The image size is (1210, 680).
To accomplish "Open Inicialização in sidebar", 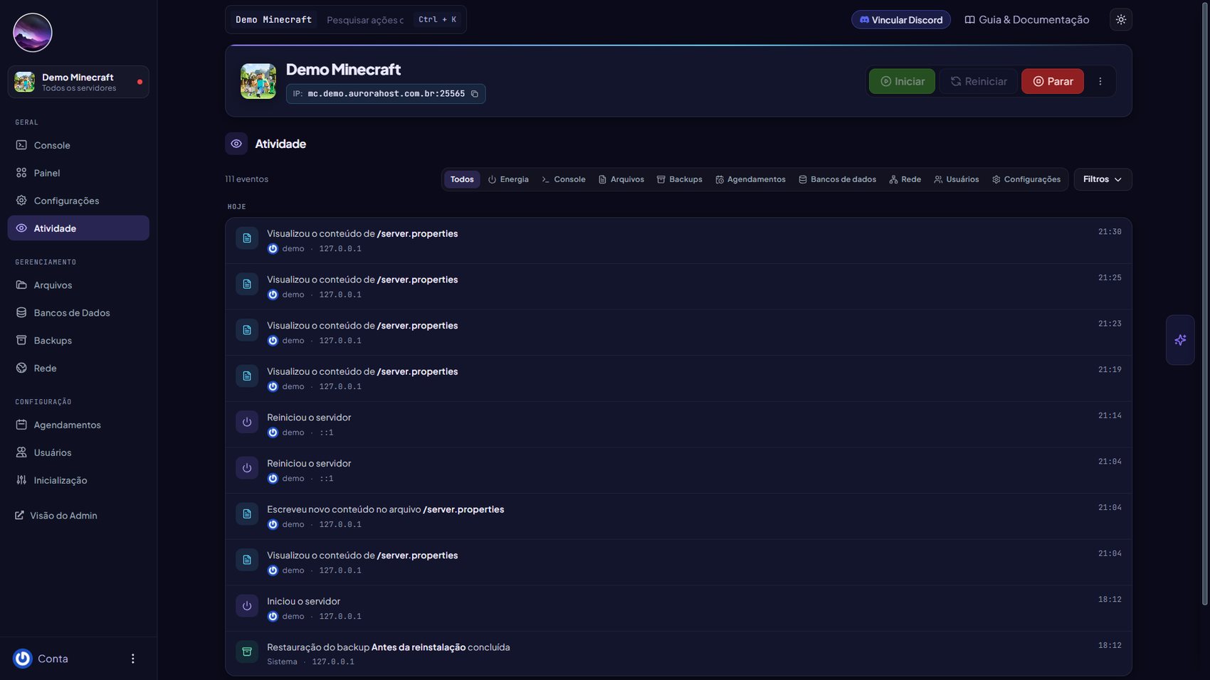I will pyautogui.click(x=78, y=480).
